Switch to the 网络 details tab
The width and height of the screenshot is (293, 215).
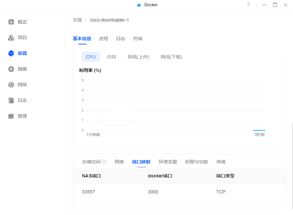click(119, 162)
